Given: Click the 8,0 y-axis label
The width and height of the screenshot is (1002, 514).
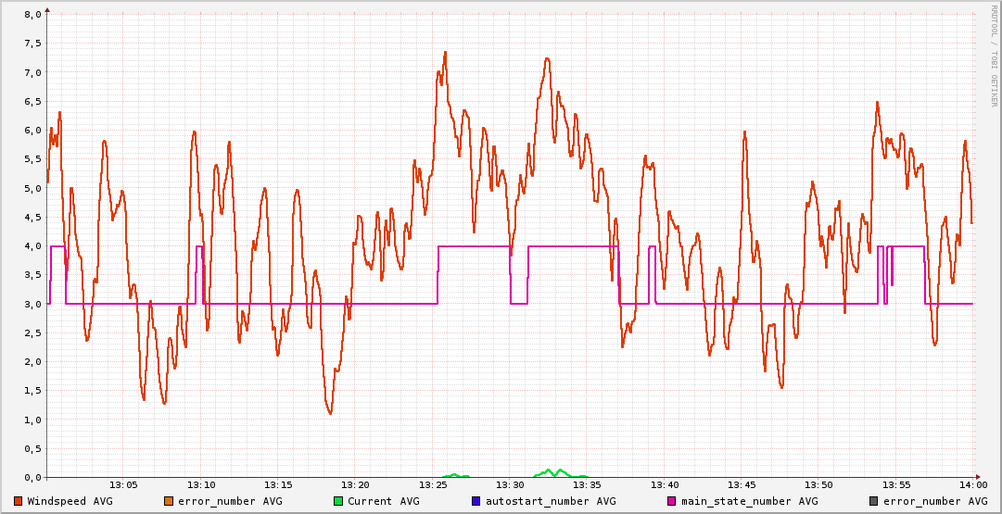Looking at the screenshot, I should tap(32, 15).
